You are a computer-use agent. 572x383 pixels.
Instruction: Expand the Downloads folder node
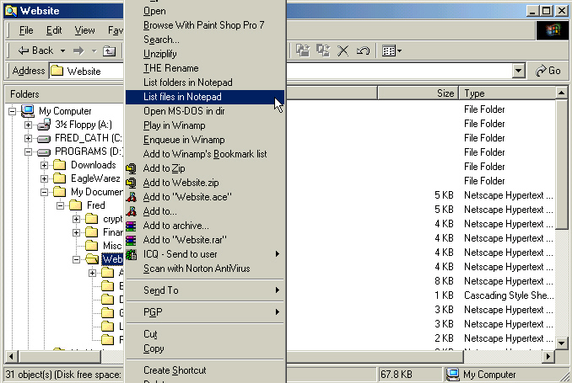44,165
